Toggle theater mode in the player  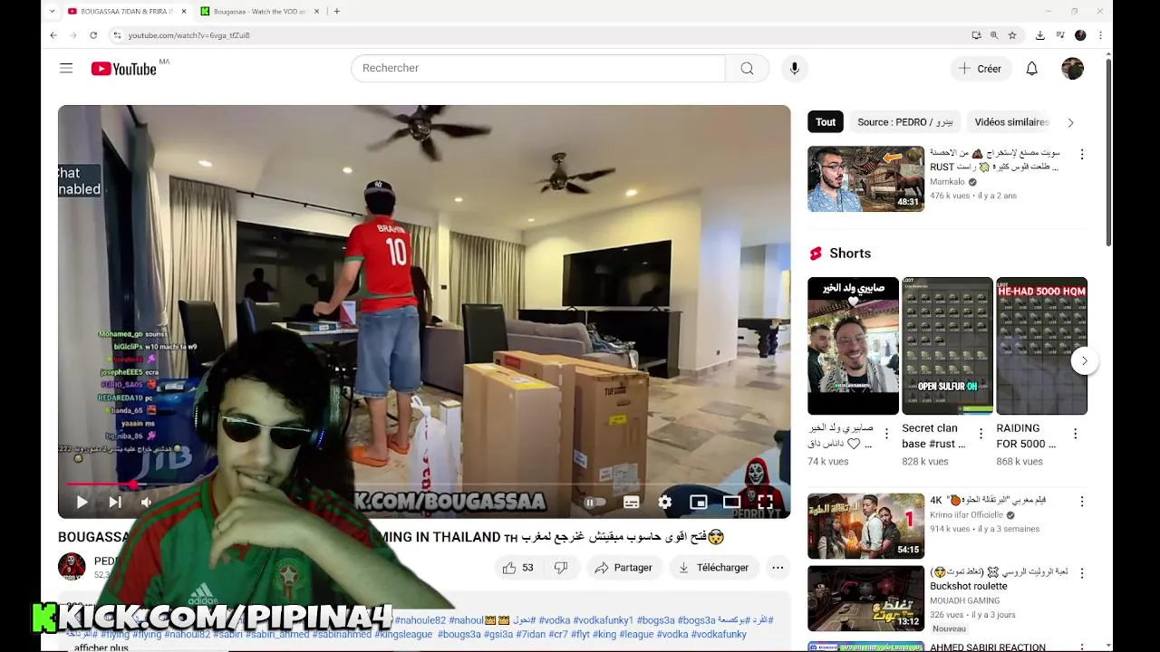click(x=731, y=502)
